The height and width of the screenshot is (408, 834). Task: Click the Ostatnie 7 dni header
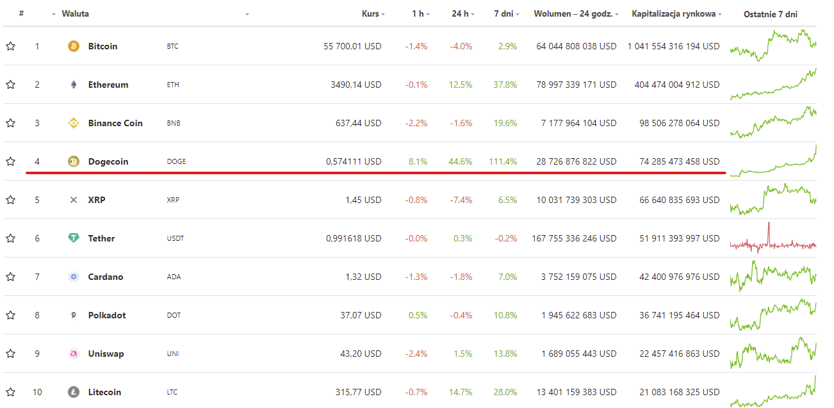pos(771,14)
